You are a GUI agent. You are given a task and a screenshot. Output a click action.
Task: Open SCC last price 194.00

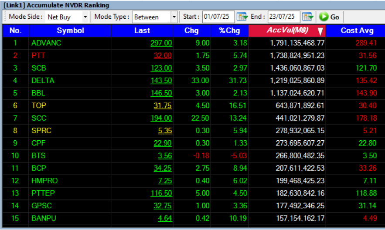pyautogui.click(x=161, y=118)
